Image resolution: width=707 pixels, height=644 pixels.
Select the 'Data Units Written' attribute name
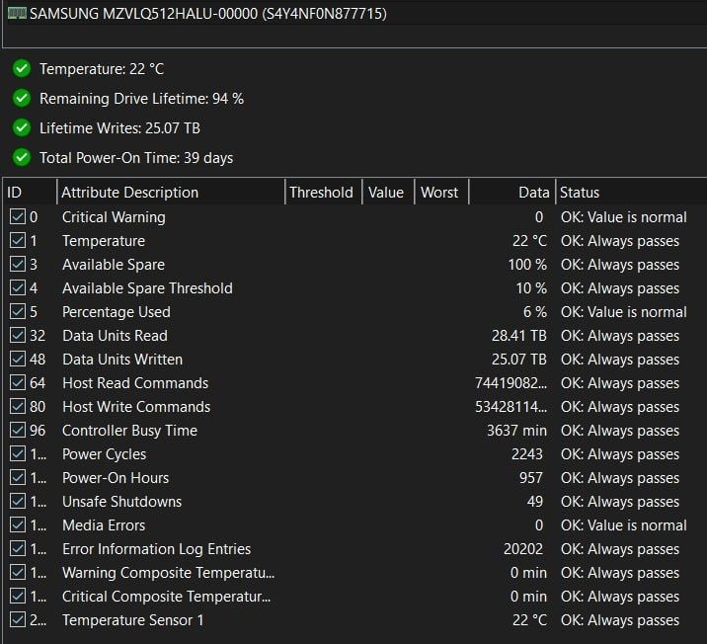point(122,360)
